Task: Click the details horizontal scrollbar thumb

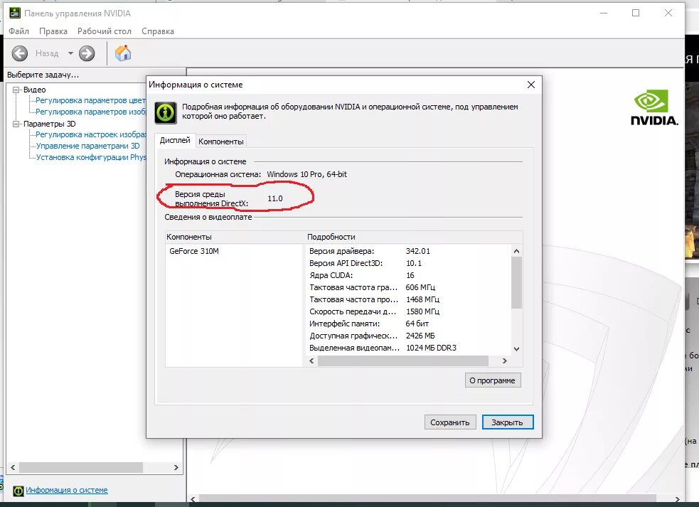Action: click(x=403, y=361)
